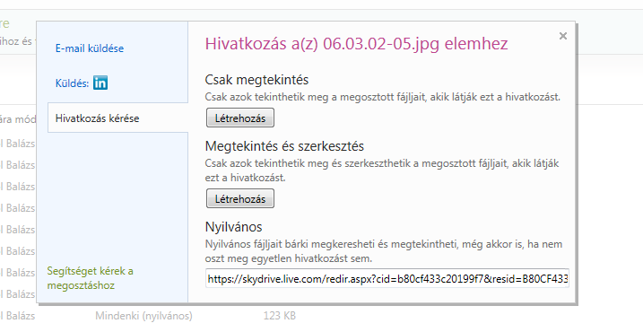
Task: Click the Mindenki (nyilvános) cell in the background list
Action: pos(143,316)
